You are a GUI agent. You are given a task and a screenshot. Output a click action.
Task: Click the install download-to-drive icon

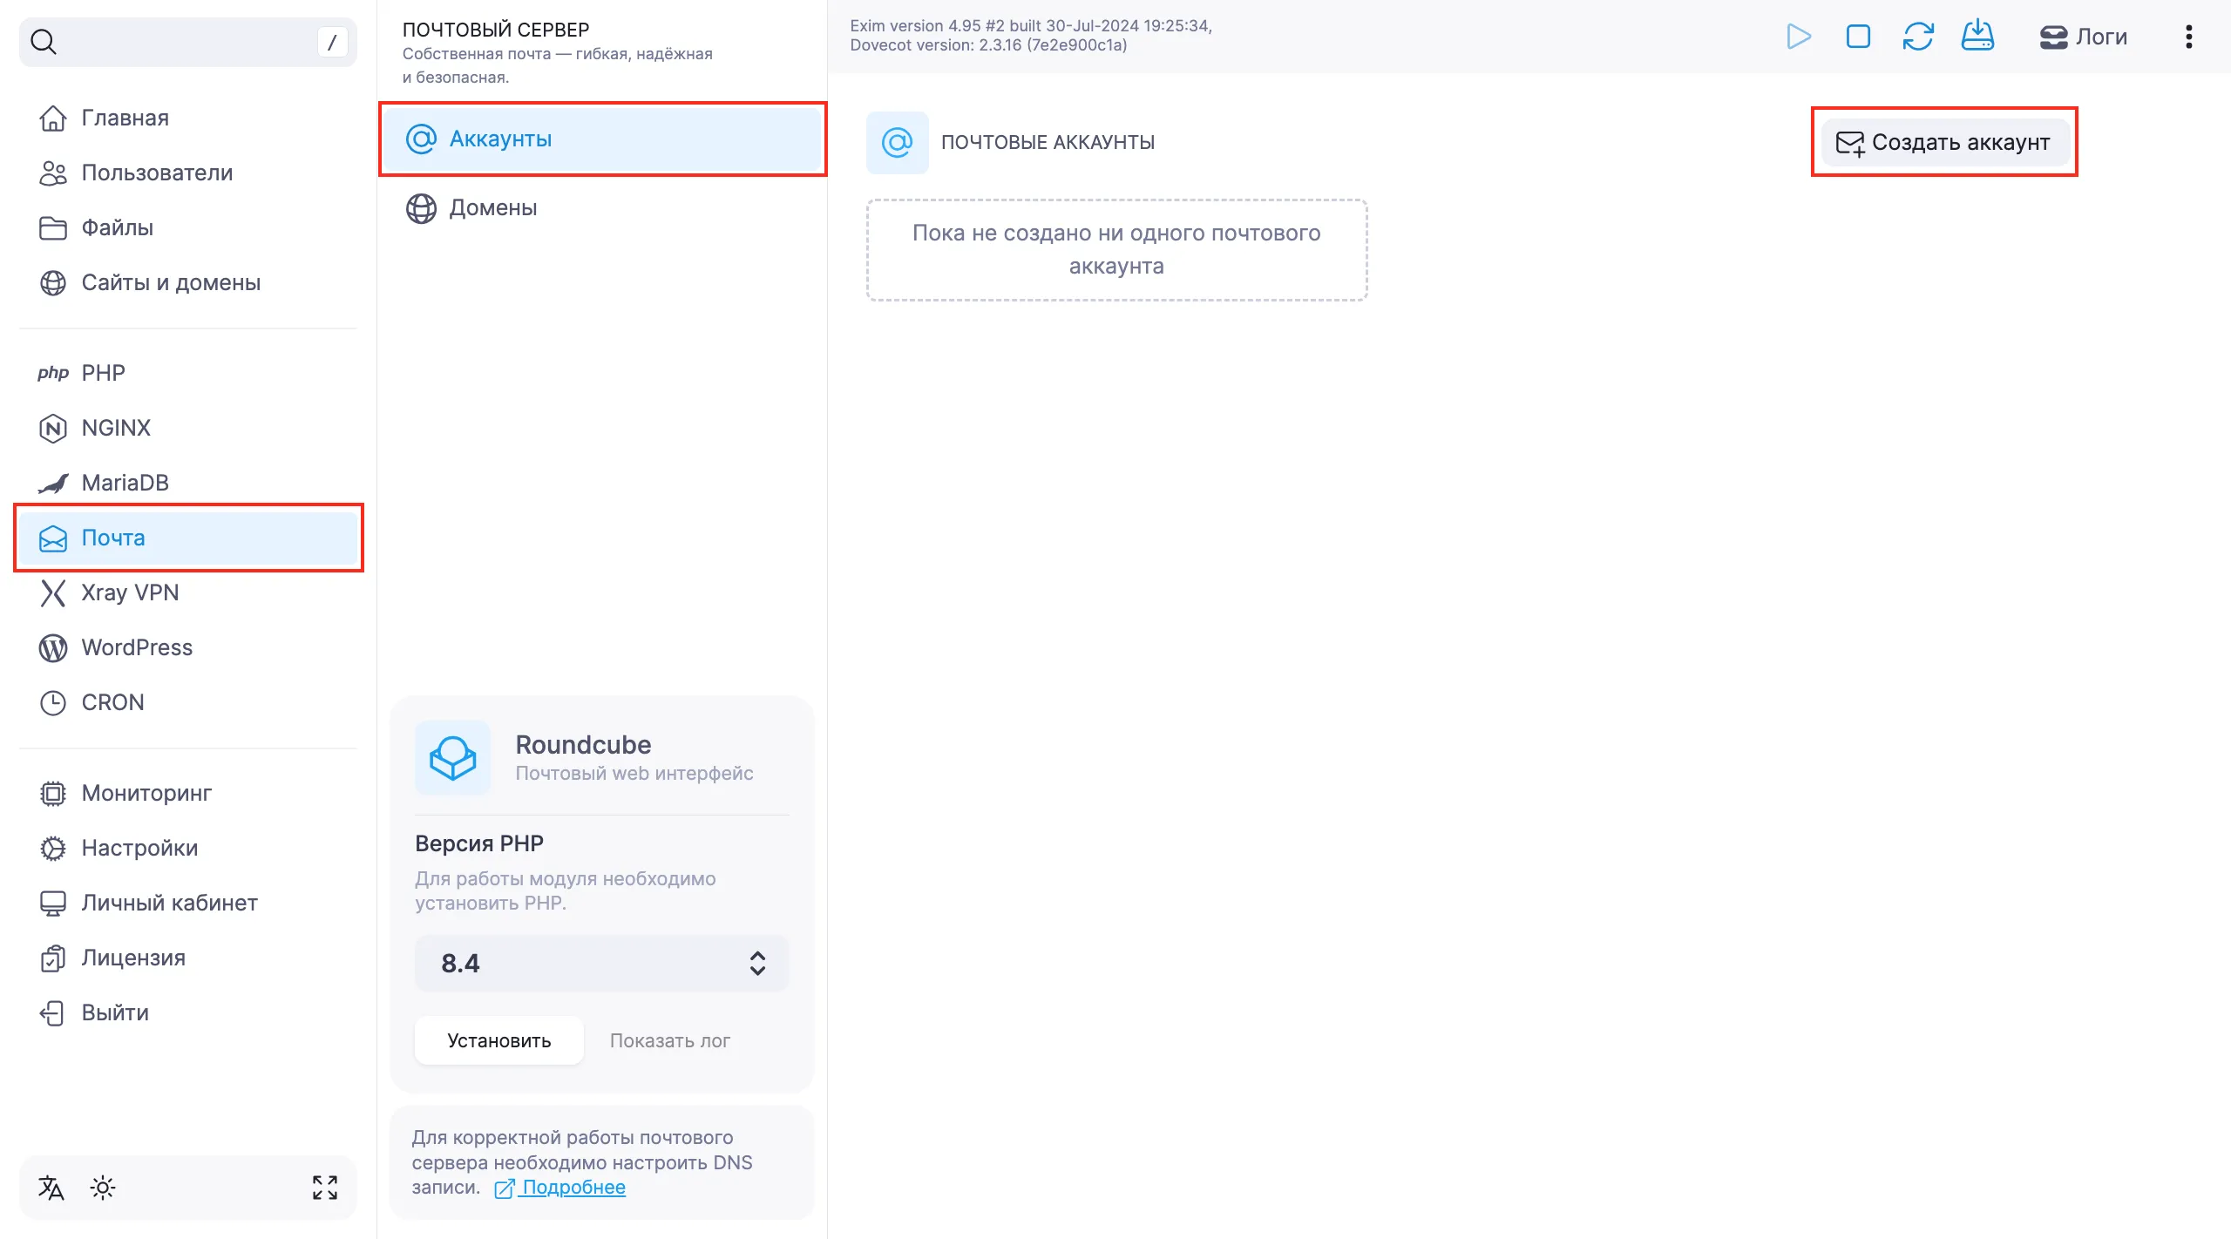pyautogui.click(x=1977, y=37)
